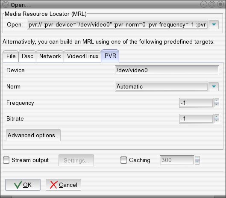This screenshot has height=198, width=226.
Task: Click the Device path input field
Action: point(167,70)
